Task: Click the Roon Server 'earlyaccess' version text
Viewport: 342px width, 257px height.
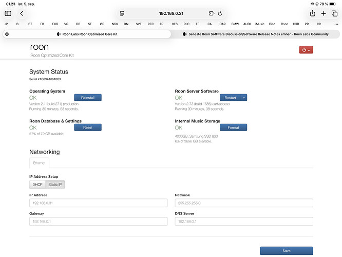Action: [202, 104]
